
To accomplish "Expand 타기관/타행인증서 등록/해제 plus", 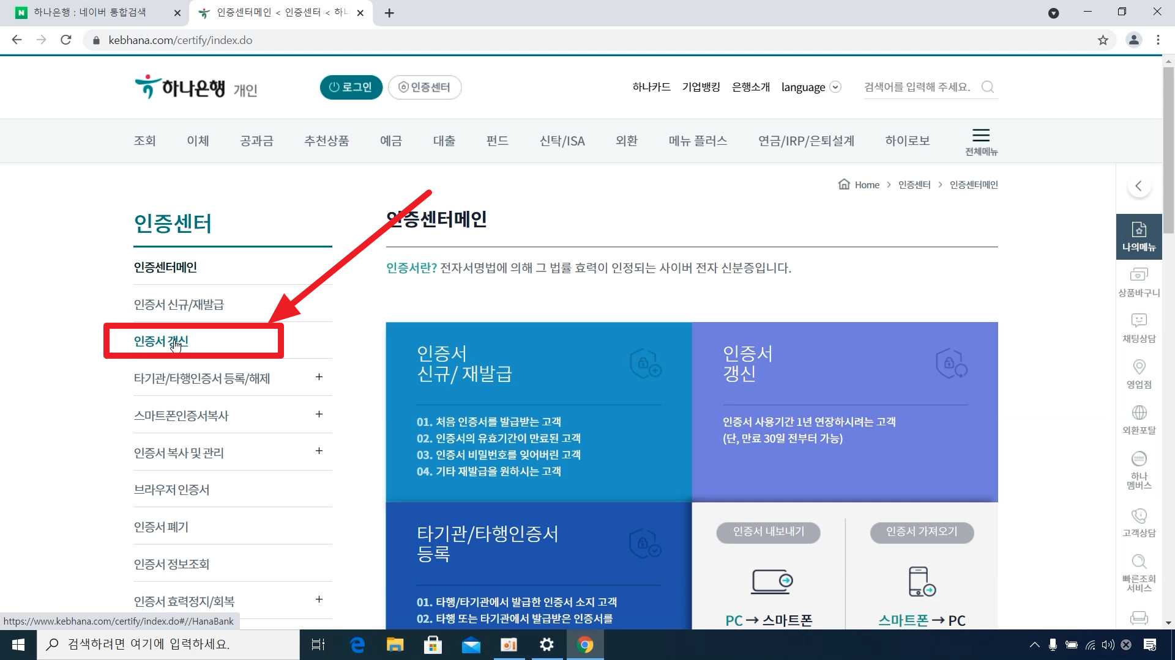I will point(319,377).
